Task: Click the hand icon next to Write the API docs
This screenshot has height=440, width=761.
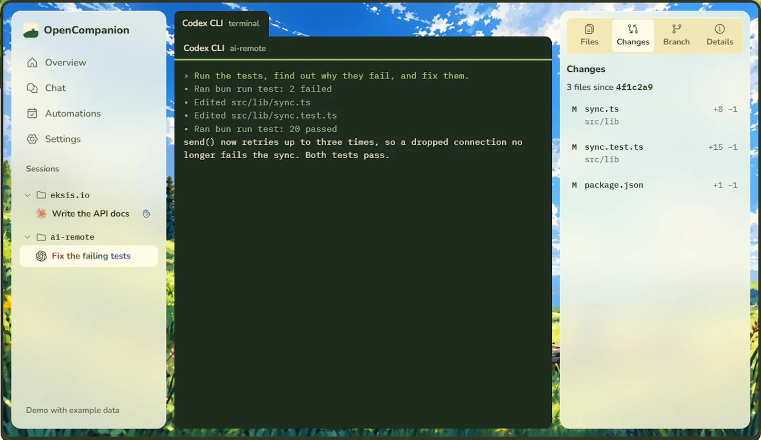Action: pyautogui.click(x=146, y=214)
